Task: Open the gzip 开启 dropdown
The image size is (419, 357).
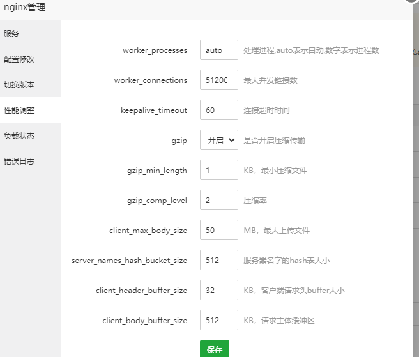Action: 219,140
